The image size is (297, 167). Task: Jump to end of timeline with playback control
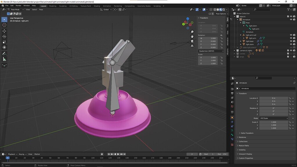coord(125,154)
